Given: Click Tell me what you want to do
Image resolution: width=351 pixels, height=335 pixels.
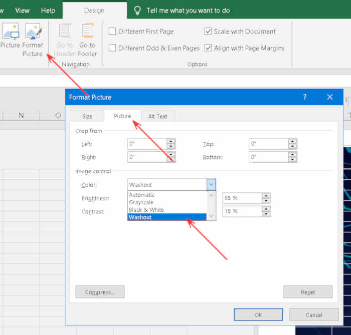Looking at the screenshot, I should pos(188,11).
